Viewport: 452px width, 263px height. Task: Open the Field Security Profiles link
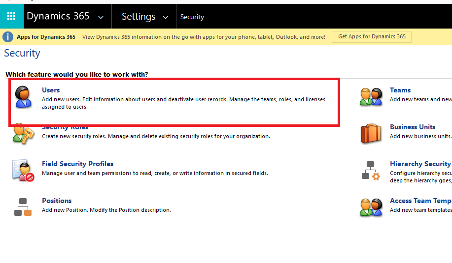[78, 164]
